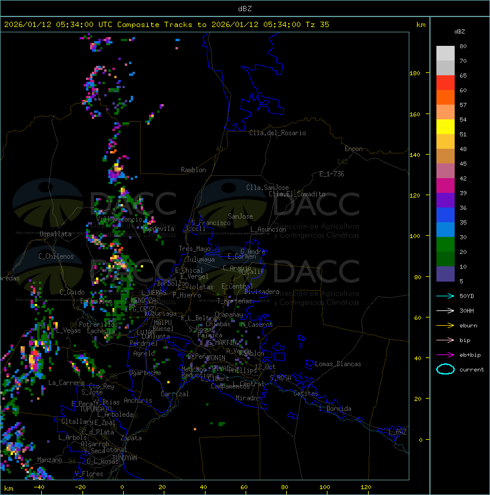Click the 'current' legend label
Image resolution: width=490 pixels, height=495 pixels.
point(472,370)
